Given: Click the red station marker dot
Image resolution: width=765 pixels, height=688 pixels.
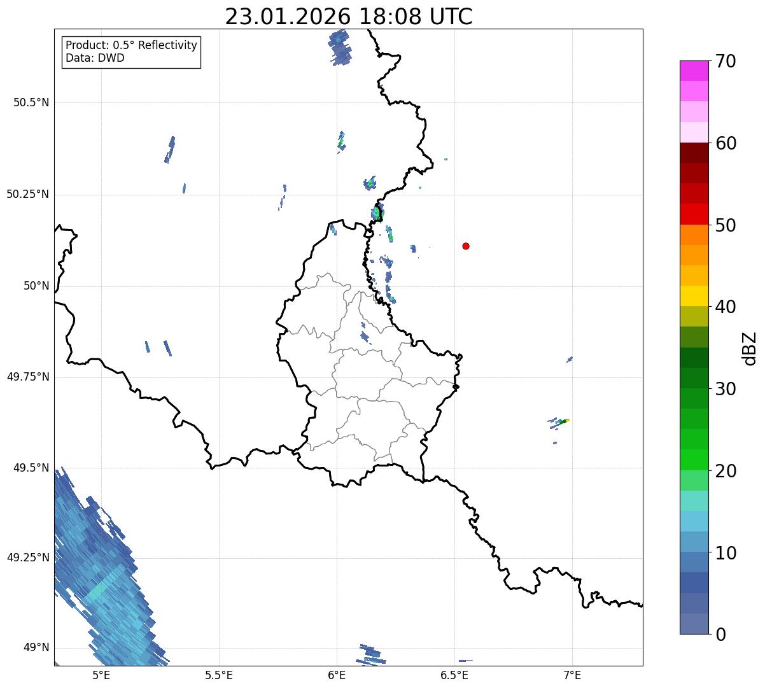Looking at the screenshot, I should tap(466, 246).
